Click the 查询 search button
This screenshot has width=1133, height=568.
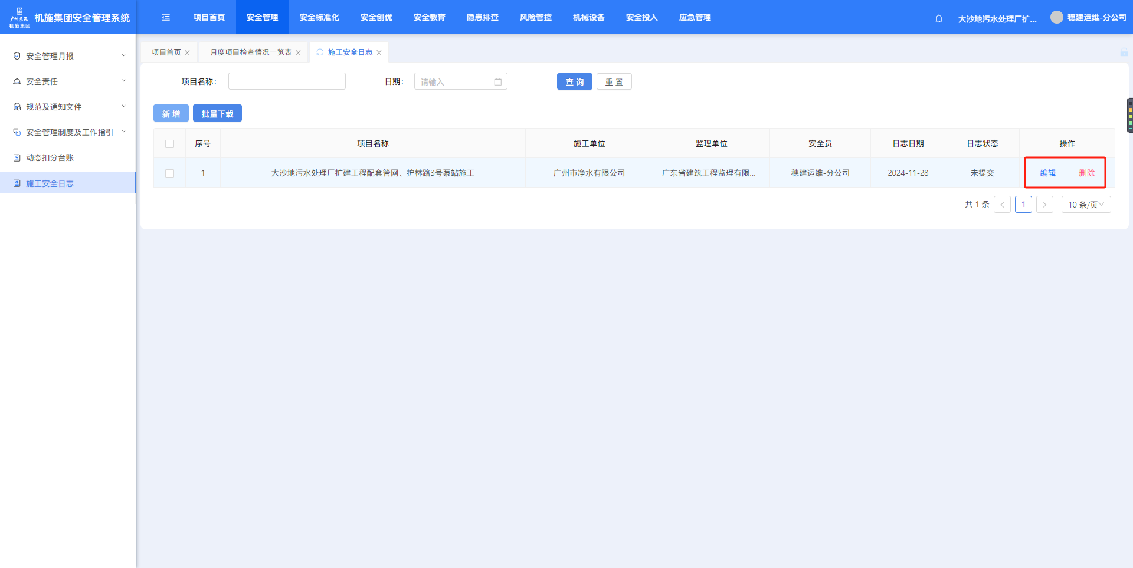(574, 82)
